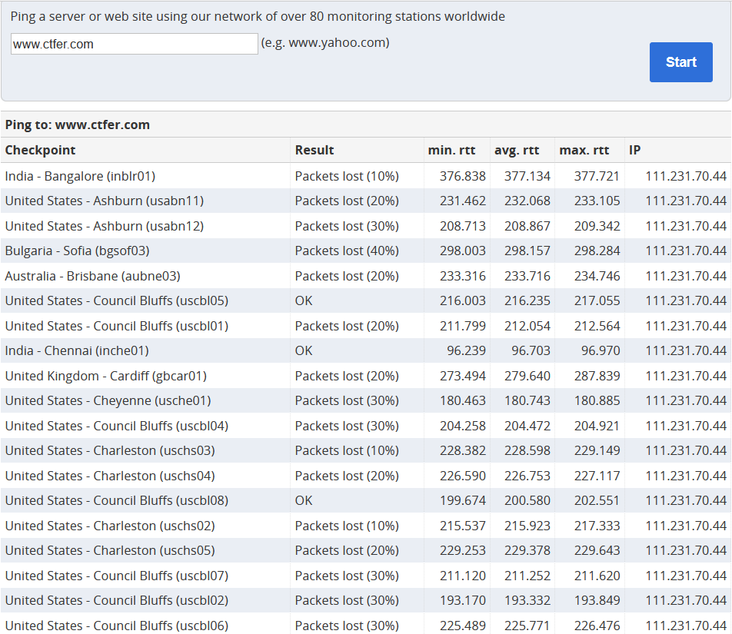
Task: Select the Bulgaria - Sofia (bgsof03) checkpoint
Action: point(77,251)
